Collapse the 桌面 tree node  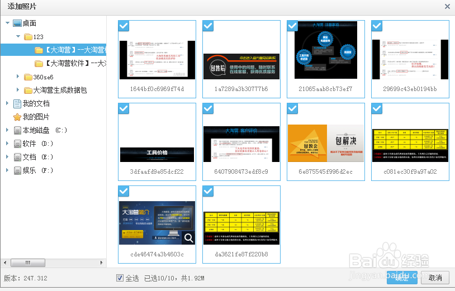point(7,23)
